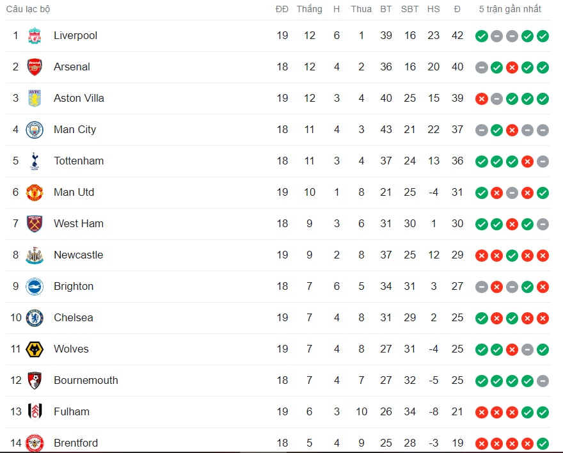Click the Tottenham cockerel logo

[35, 161]
